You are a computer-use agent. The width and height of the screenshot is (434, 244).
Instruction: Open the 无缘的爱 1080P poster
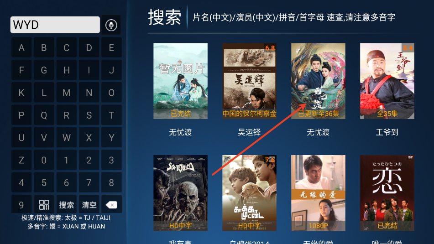(x=318, y=193)
